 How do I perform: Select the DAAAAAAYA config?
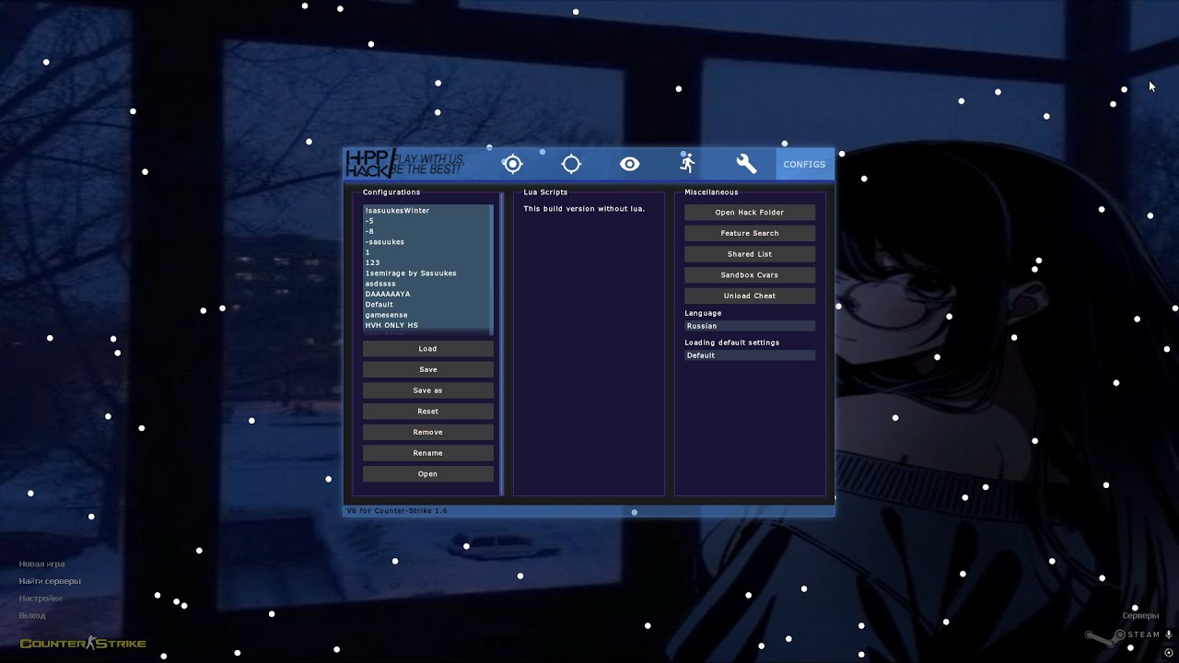[x=426, y=294]
